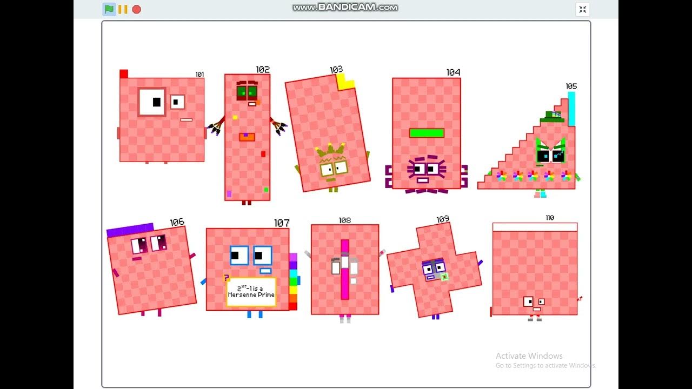Select the 109 cross-shaped character

434,270
